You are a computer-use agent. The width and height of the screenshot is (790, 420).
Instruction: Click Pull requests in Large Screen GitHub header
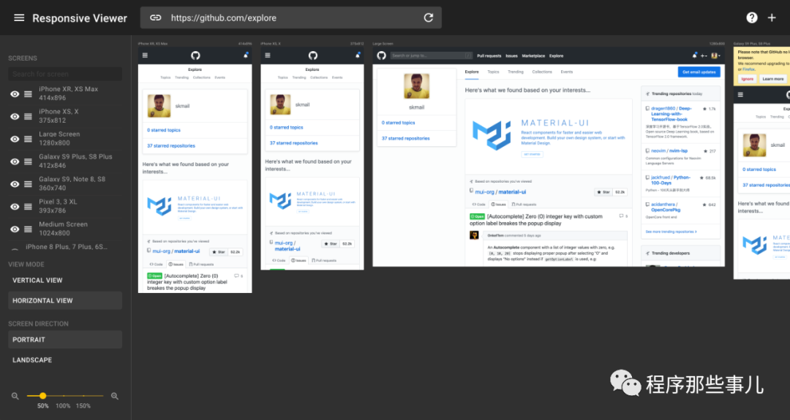(x=489, y=56)
